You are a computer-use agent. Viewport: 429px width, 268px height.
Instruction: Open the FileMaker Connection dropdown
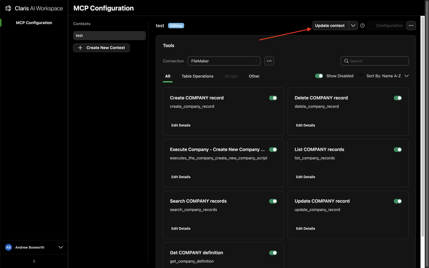click(x=224, y=61)
